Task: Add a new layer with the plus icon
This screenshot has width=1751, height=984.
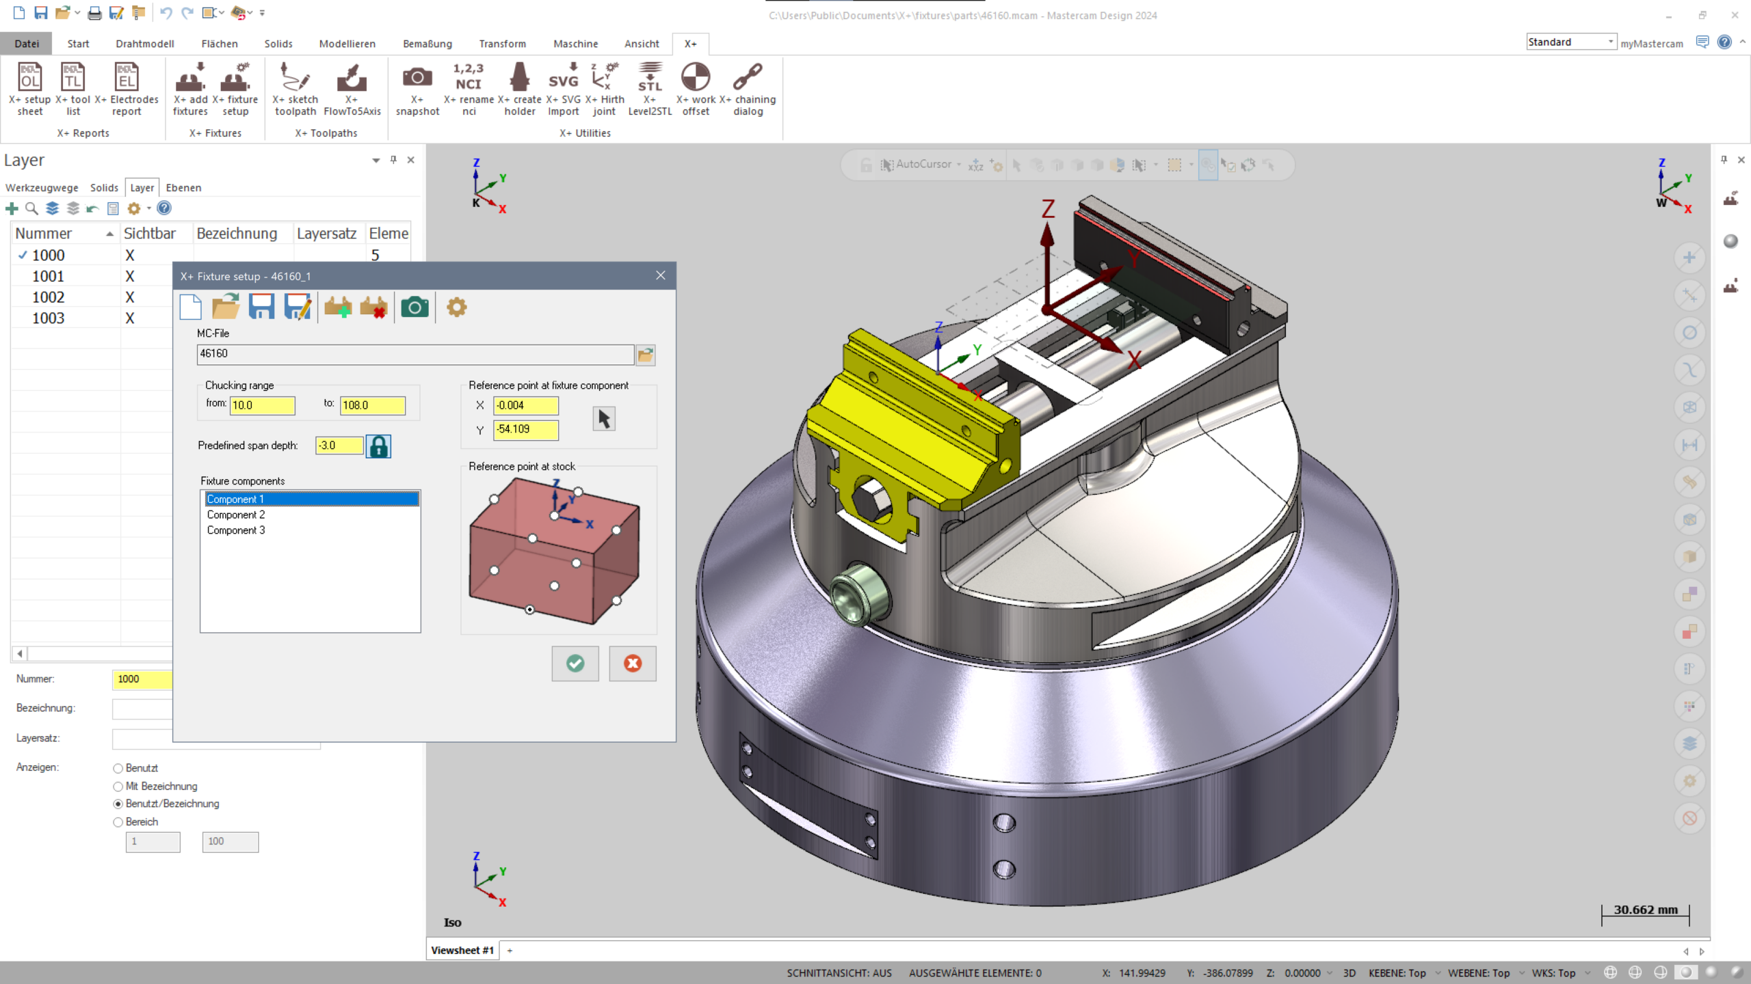Action: coord(12,208)
